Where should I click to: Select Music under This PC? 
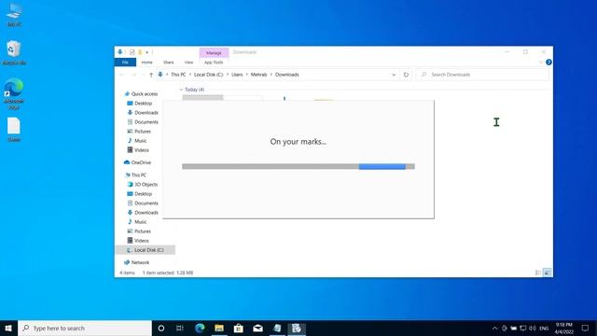coord(137,222)
